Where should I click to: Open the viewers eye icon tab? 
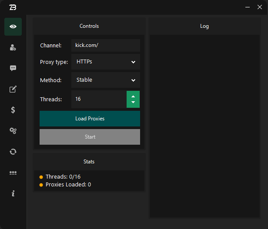coord(13,27)
